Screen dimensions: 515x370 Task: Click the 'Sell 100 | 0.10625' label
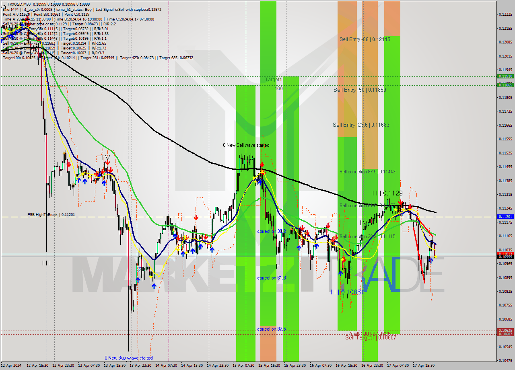[370, 334]
